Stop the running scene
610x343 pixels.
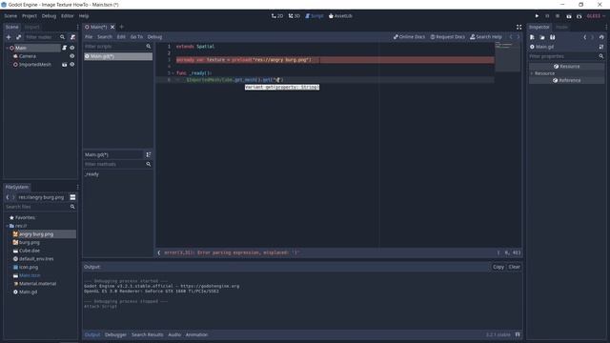click(558, 16)
